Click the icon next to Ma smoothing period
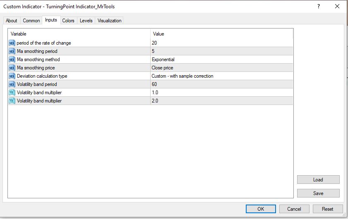The image size is (348, 219). (12, 51)
